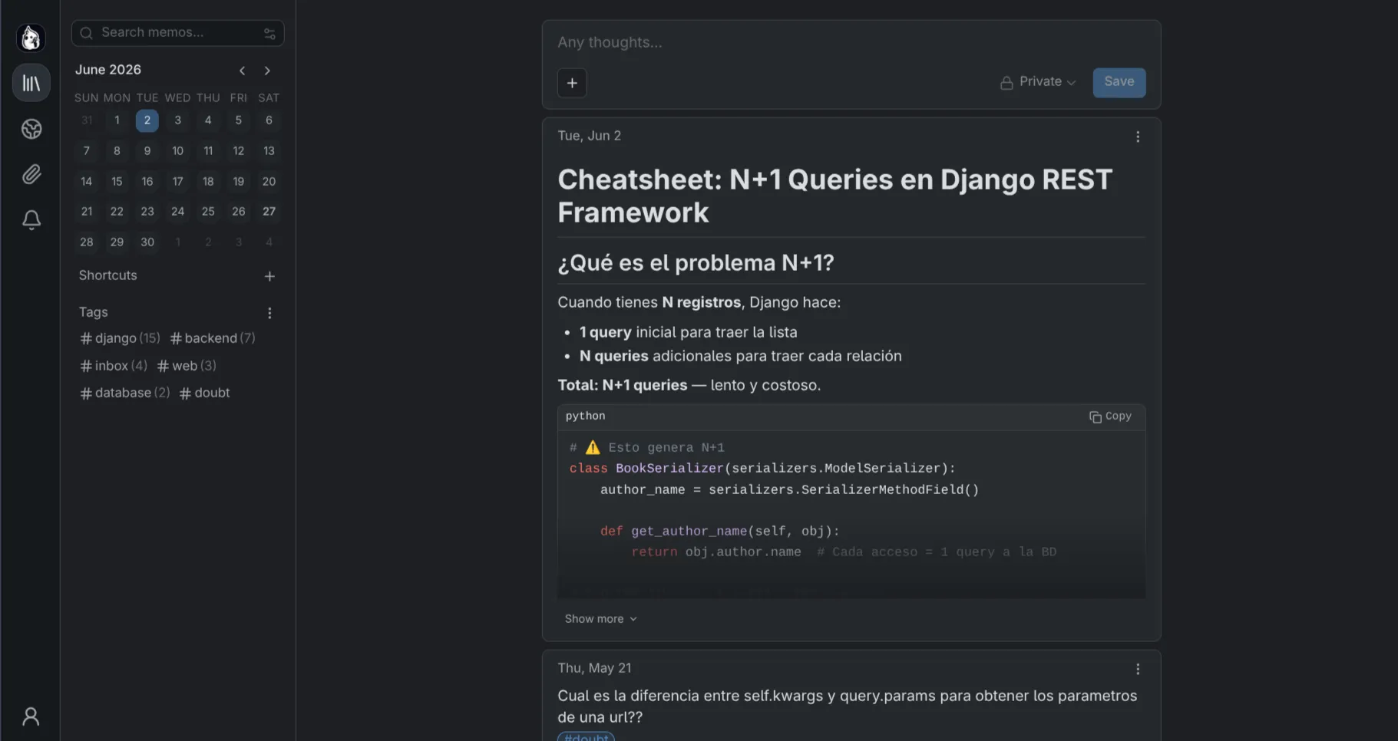Select June 15 in the calendar

[x=117, y=182]
